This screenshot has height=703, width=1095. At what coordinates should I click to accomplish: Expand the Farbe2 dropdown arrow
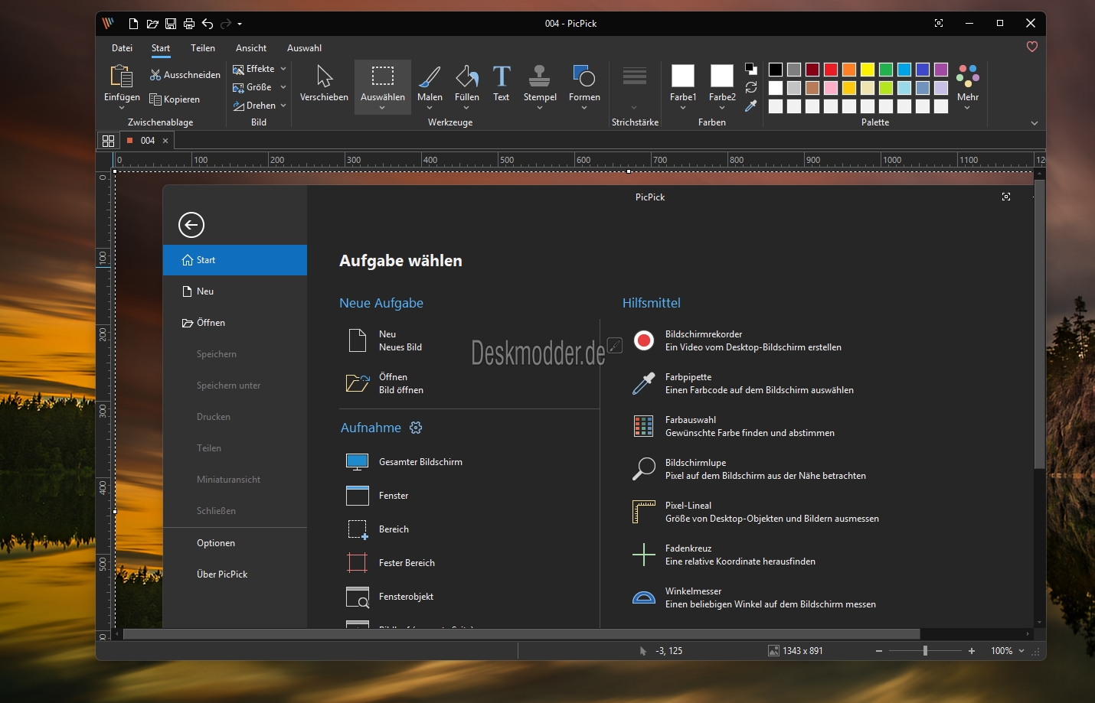click(722, 108)
